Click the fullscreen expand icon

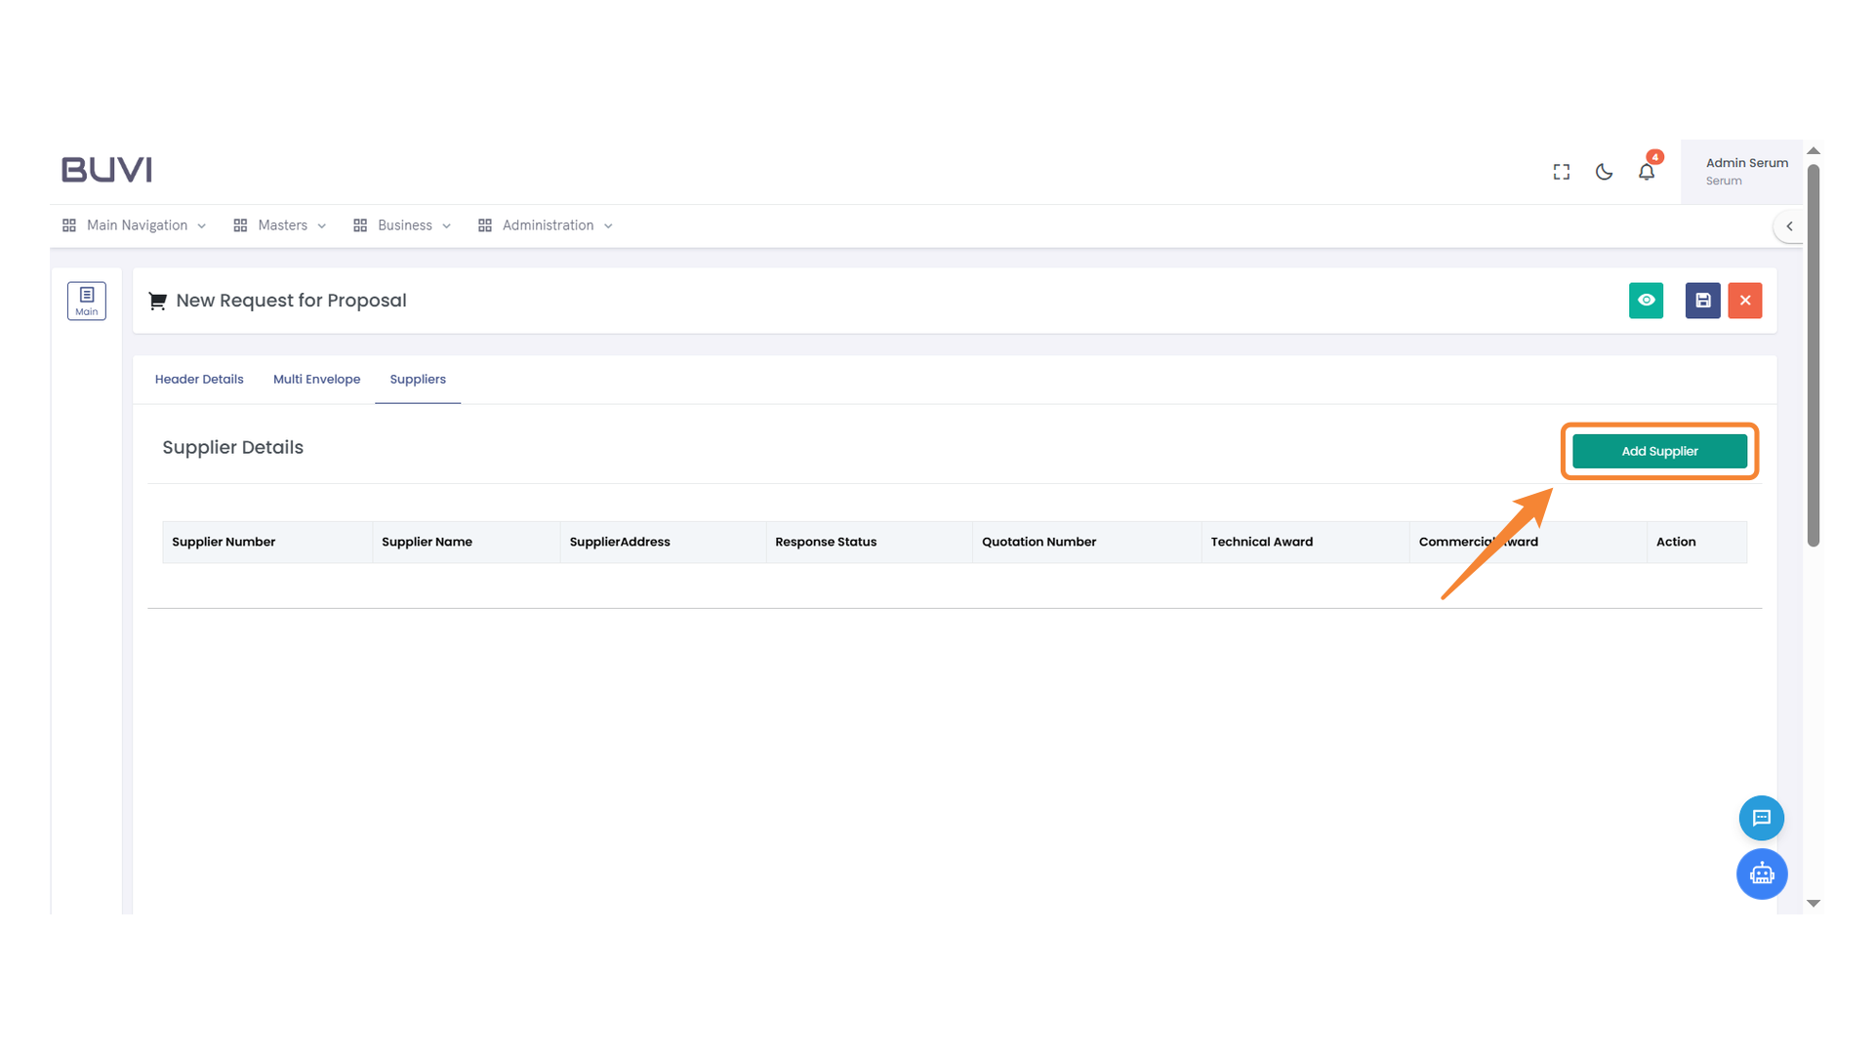(1562, 172)
